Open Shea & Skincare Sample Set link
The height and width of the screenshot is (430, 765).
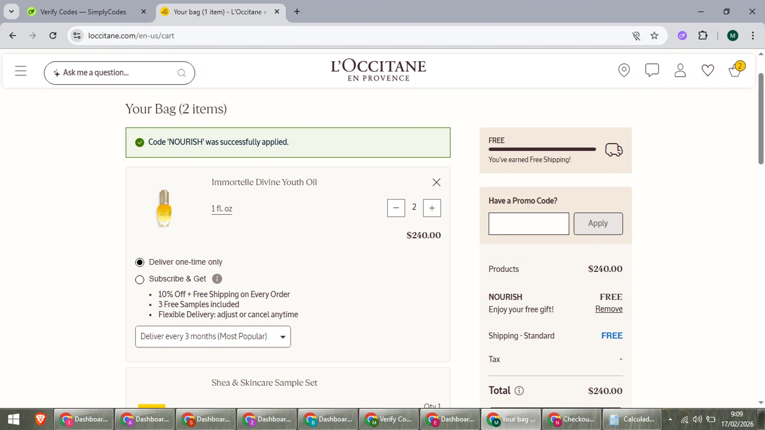pyautogui.click(x=264, y=383)
